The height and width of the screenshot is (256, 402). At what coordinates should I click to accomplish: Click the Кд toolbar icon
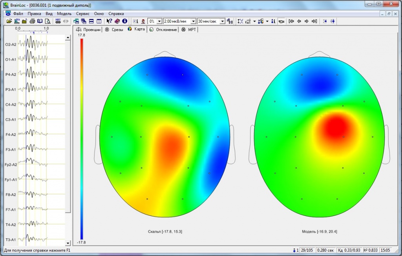click(248, 21)
